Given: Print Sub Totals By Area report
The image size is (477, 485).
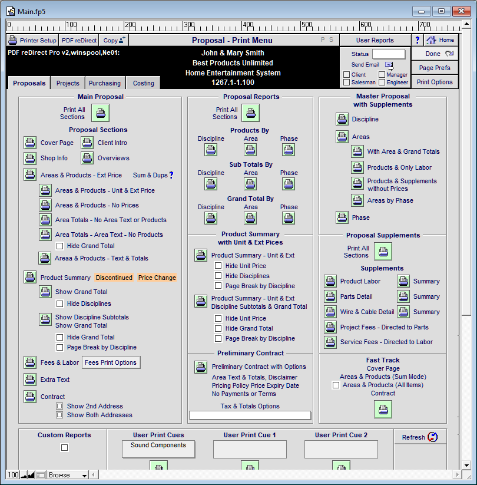Looking at the screenshot, I should [250, 184].
